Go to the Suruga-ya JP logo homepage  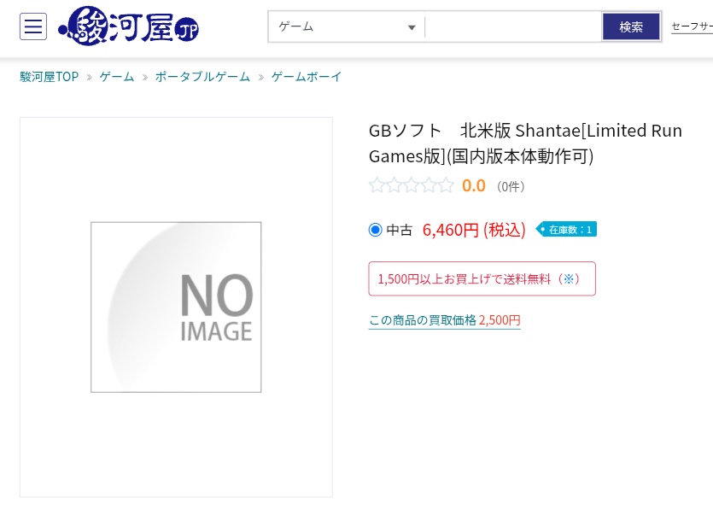tap(129, 26)
